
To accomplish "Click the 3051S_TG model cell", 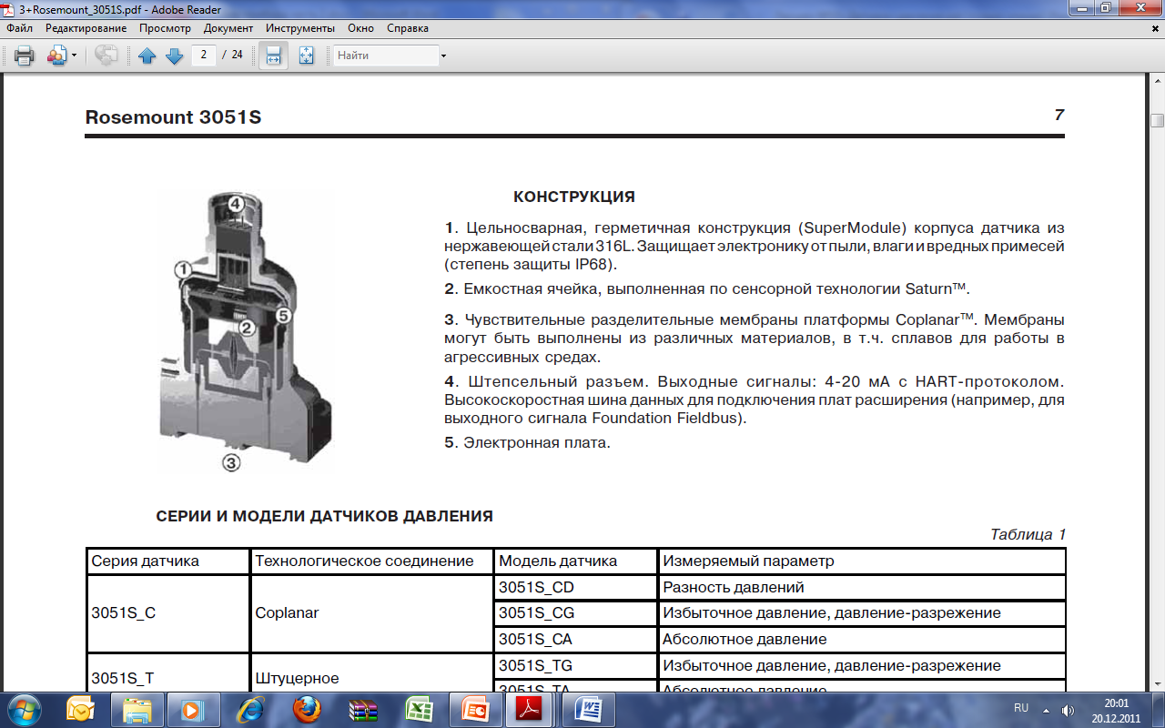I will (575, 666).
